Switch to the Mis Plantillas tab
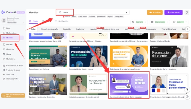191x109 pixels. (x=61, y=21)
